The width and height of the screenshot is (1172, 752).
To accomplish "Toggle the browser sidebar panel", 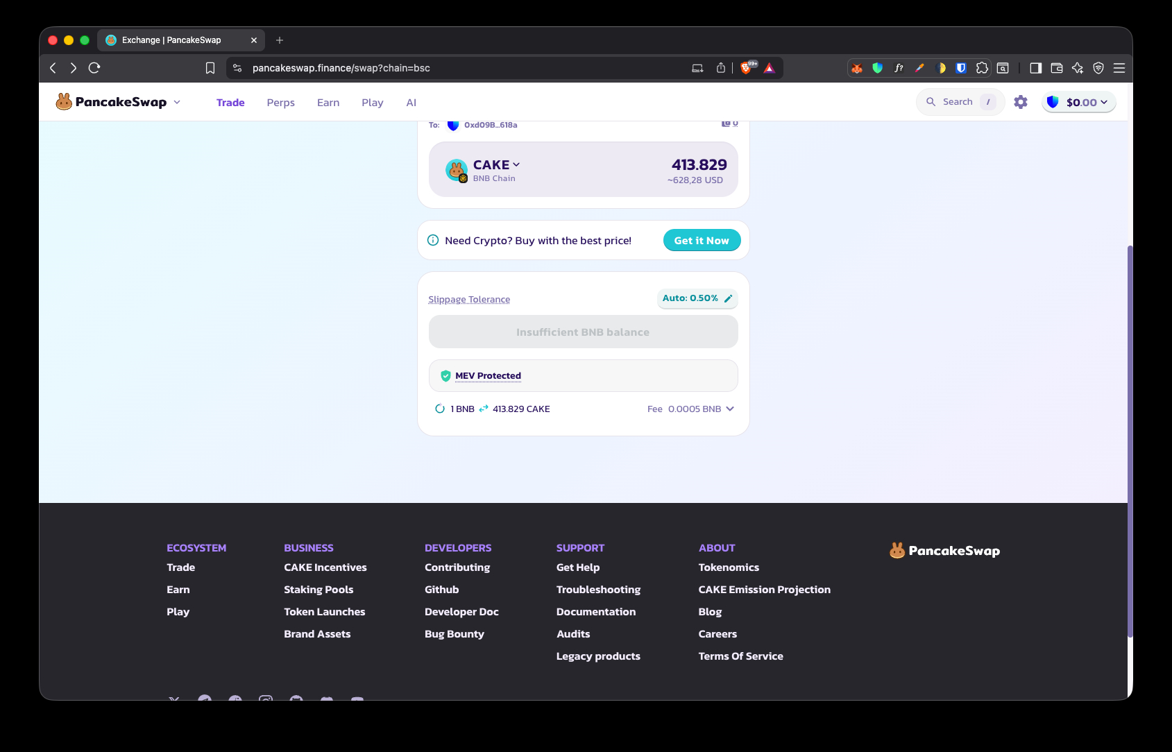I will pyautogui.click(x=1036, y=68).
